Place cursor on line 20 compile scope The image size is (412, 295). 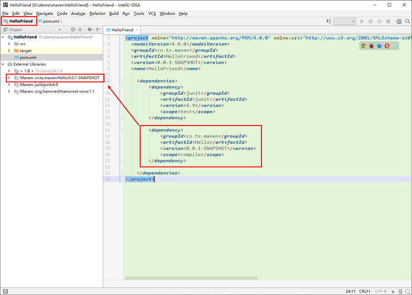[x=191, y=155]
